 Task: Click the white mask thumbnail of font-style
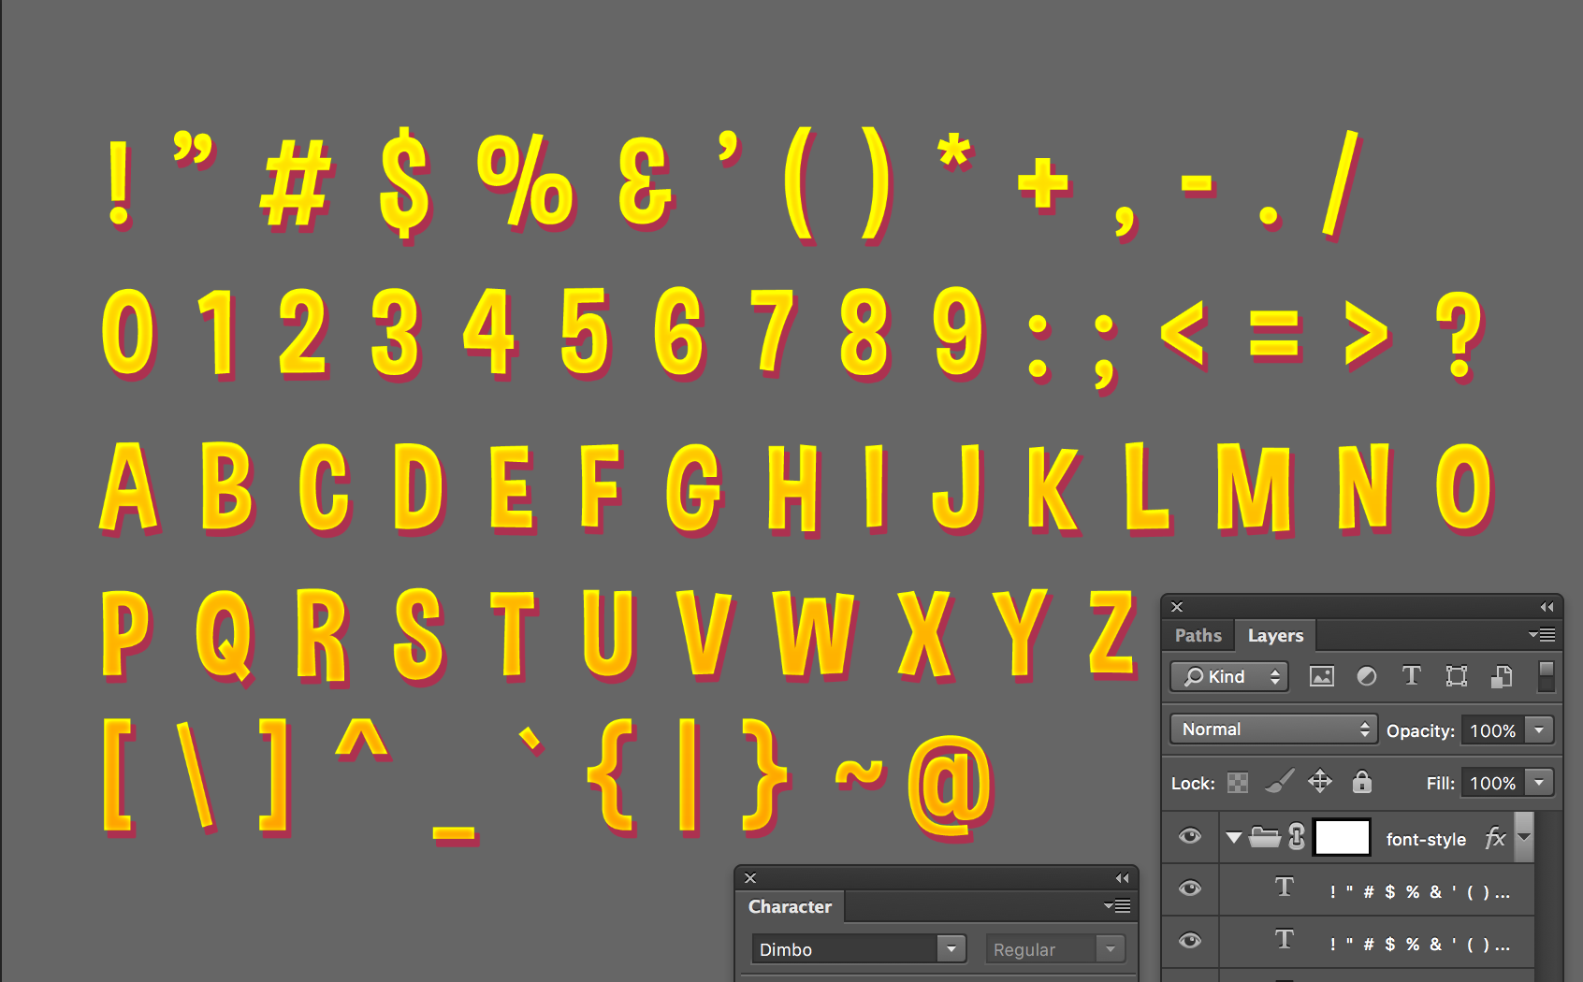[1342, 838]
